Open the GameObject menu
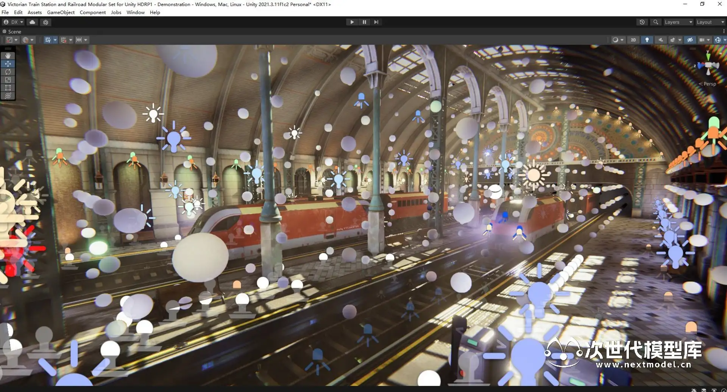 61,12
